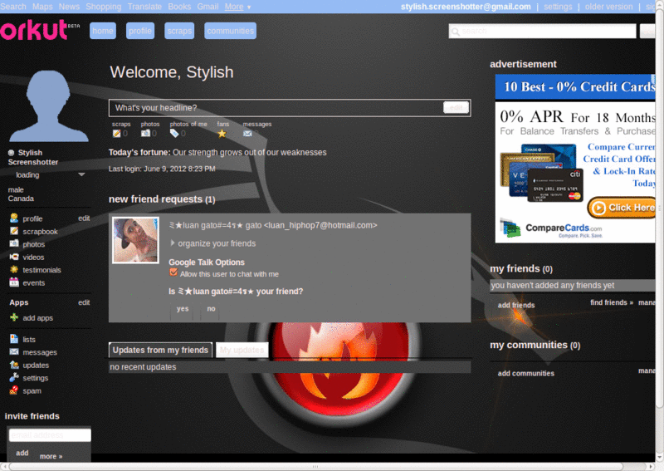664x471 pixels.
Task: Click the invite email address field
Action: pyautogui.click(x=50, y=435)
